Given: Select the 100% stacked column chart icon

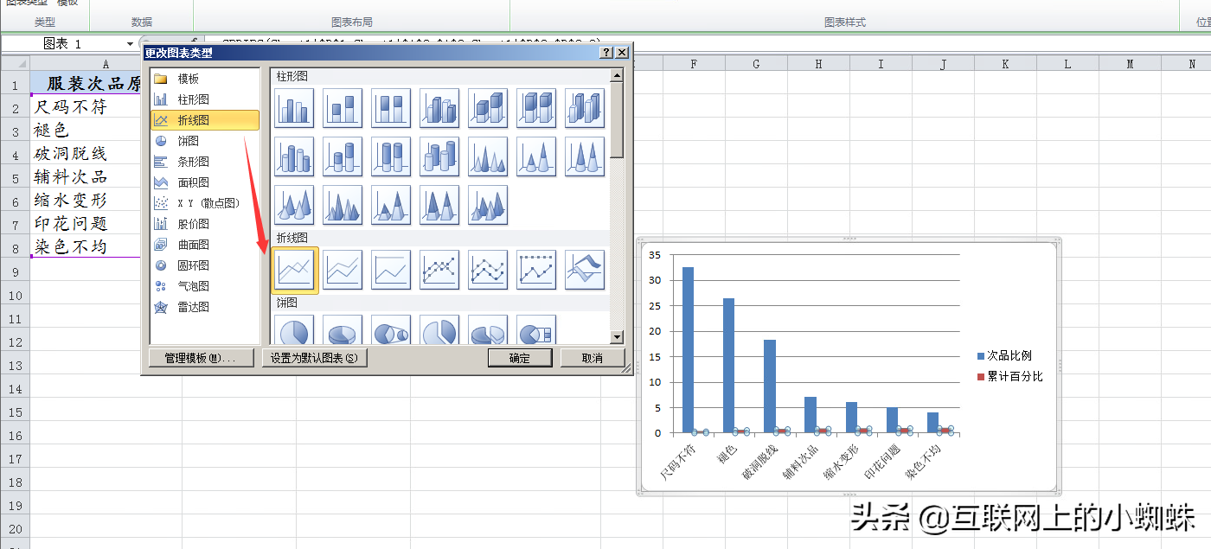Looking at the screenshot, I should 391,108.
